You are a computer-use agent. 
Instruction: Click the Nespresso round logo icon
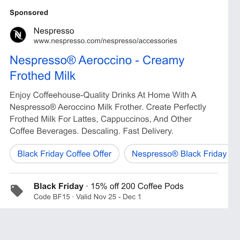coord(18,35)
